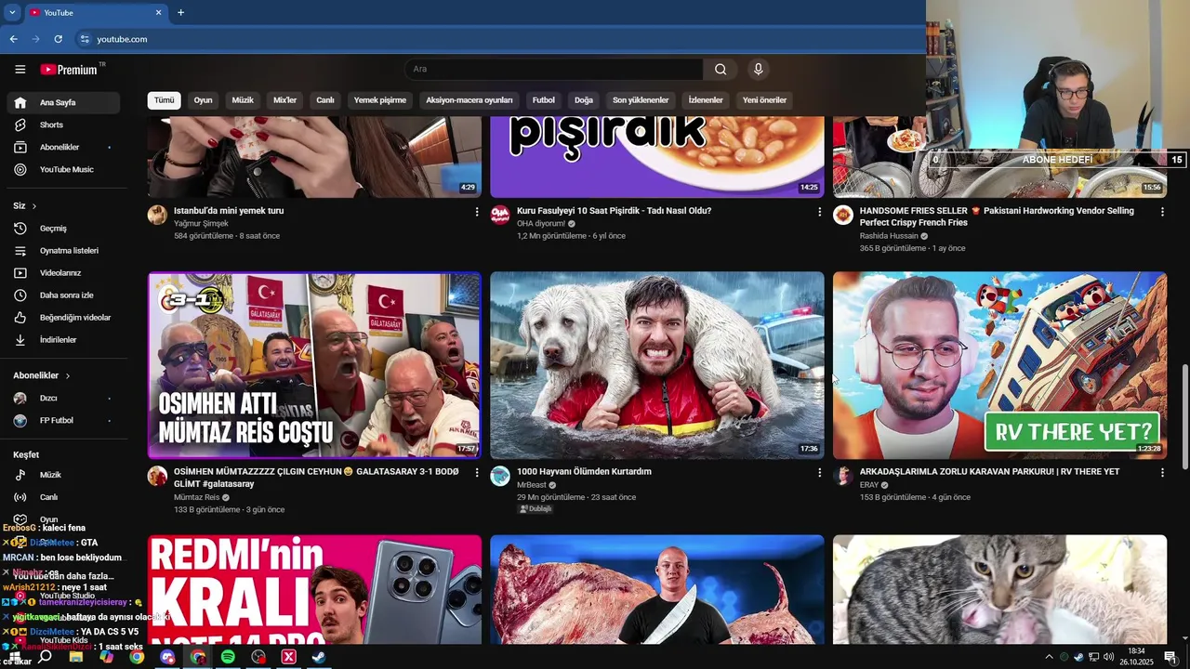The height and width of the screenshot is (669, 1190).
Task: Expand the Abonelikler section header
Action: (42, 375)
